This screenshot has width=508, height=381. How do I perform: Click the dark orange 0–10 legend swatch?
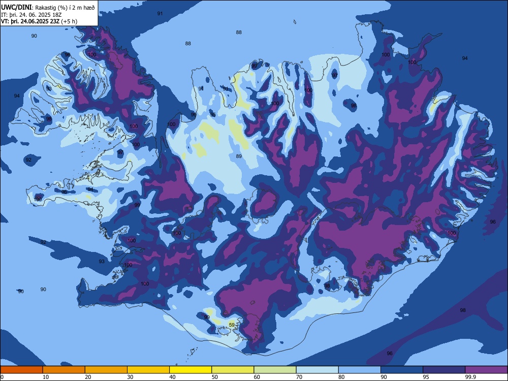pos(21,370)
